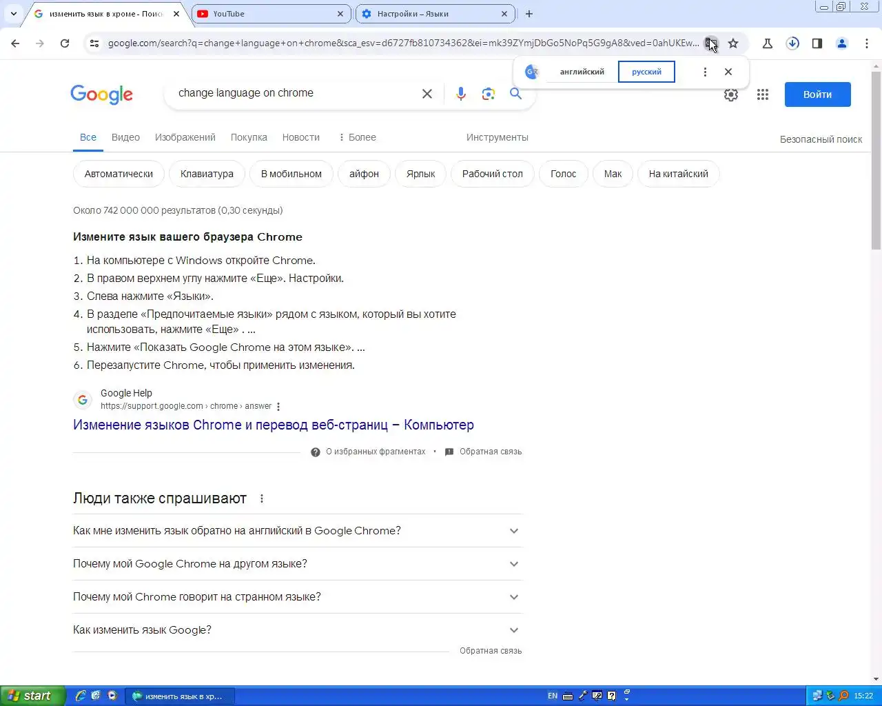Open Изменение языков Chrome result link
Viewport: 882px width, 706px height.
274,425
